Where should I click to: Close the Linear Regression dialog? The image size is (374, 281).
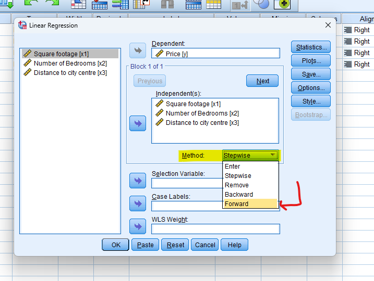pos(328,25)
